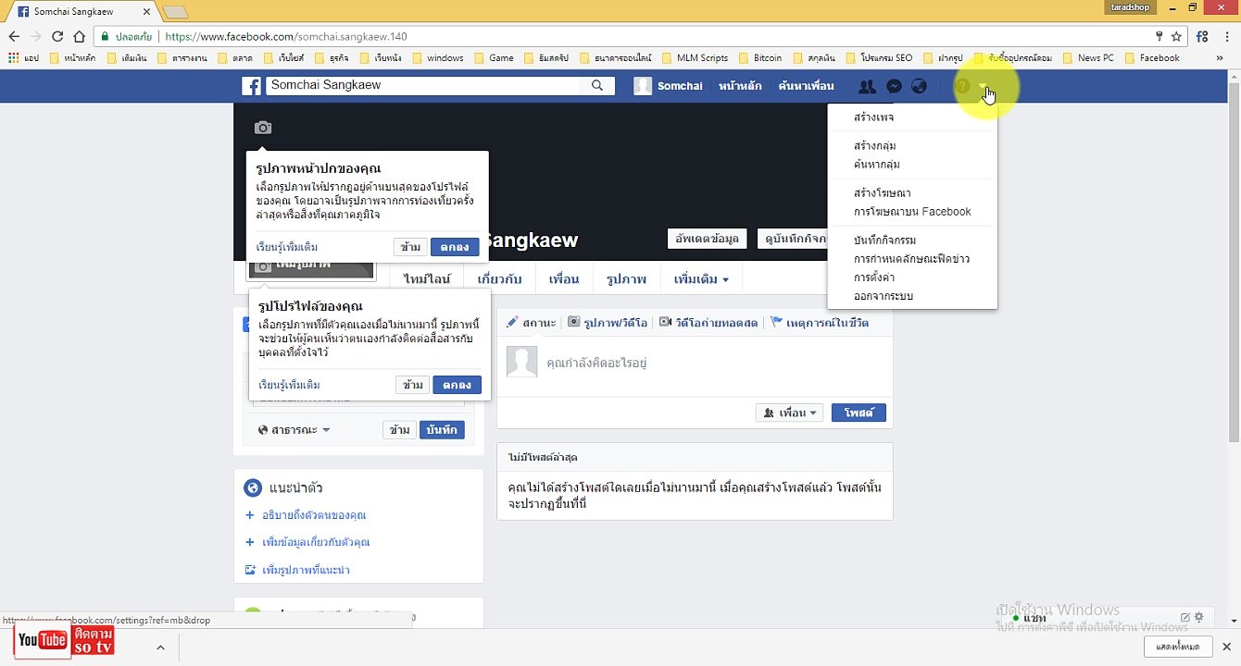Viewport: 1241px width, 666px height.
Task: Bookmark this page with star icon
Action: click(x=1176, y=37)
